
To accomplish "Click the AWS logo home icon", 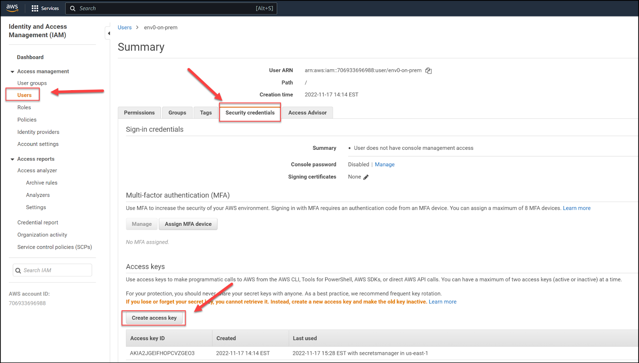I will pyautogui.click(x=12, y=8).
